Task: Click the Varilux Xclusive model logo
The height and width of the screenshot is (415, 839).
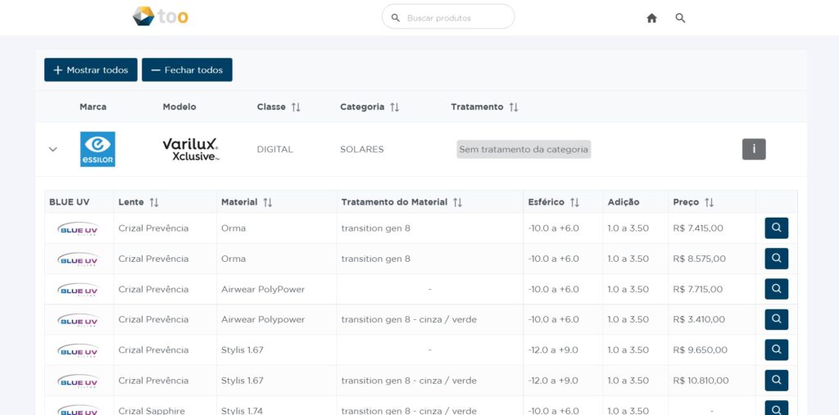Action: 191,150
